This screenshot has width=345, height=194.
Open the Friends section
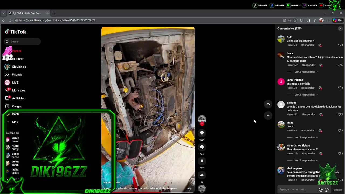tap(17, 75)
